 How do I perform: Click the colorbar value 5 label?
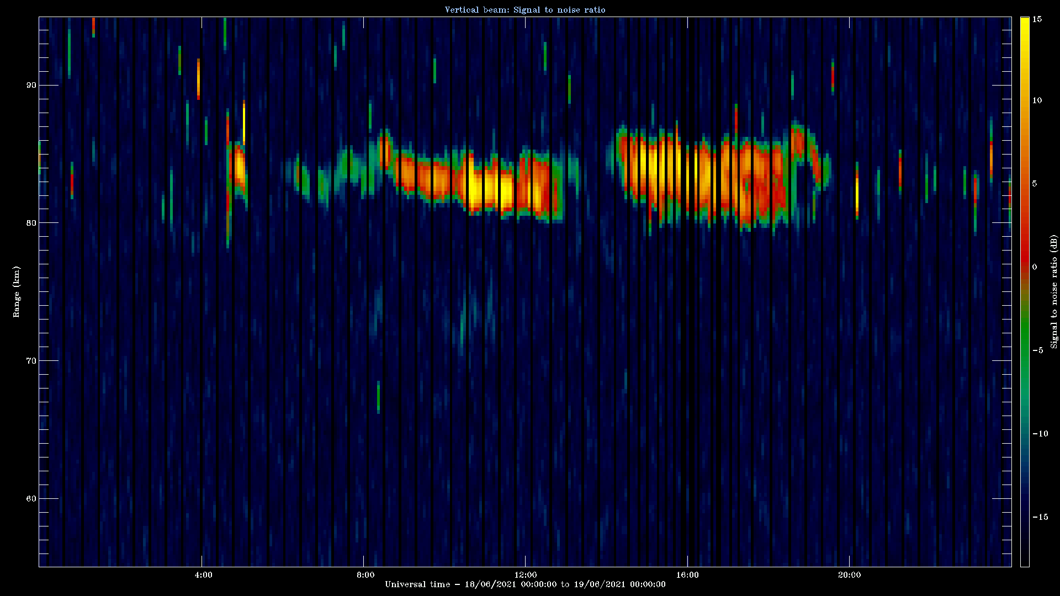[x=1035, y=184]
